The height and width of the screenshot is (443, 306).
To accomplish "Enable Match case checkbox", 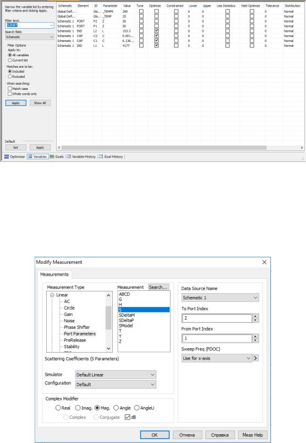I will point(10,88).
